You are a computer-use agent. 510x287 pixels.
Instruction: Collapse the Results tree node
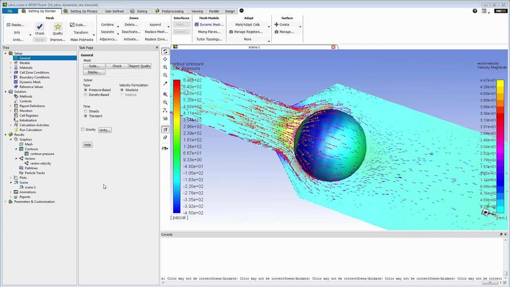coord(6,134)
